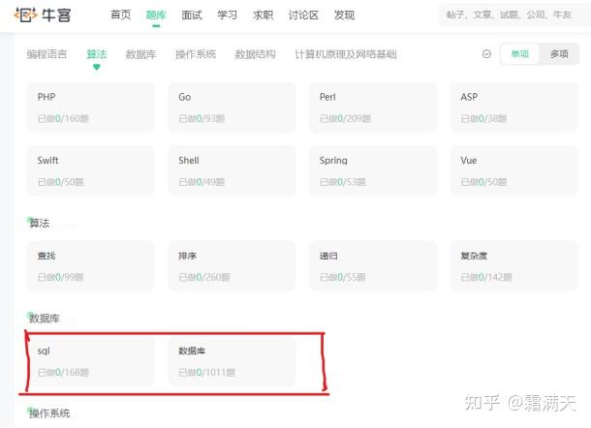This screenshot has width=591, height=428.
Task: Select the 数据结构 category tab
Action: 255,54
